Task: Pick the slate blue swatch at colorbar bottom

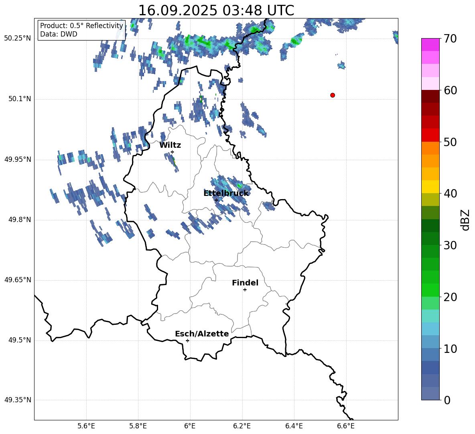Action: 430,393
